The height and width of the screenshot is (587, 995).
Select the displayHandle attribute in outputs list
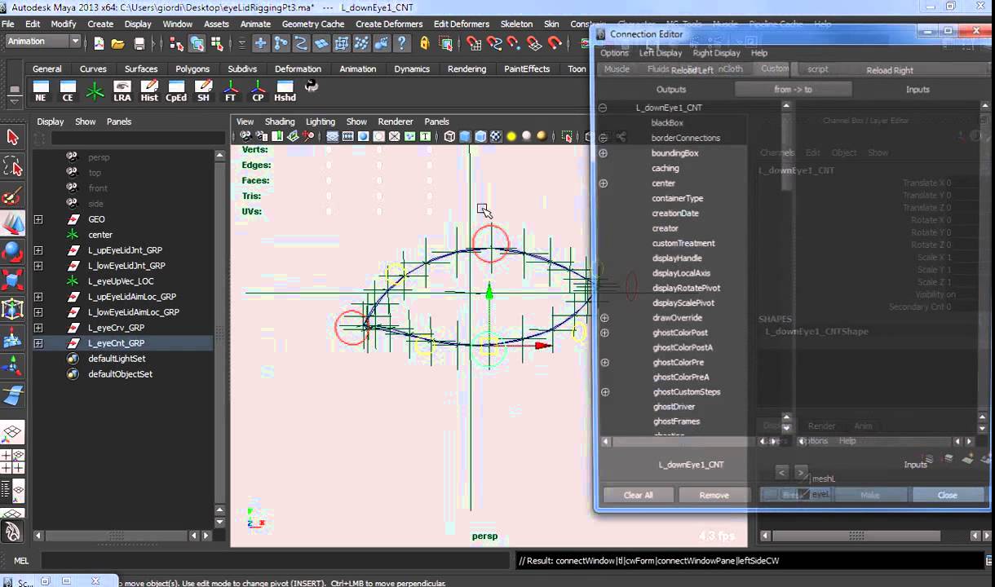tap(677, 258)
